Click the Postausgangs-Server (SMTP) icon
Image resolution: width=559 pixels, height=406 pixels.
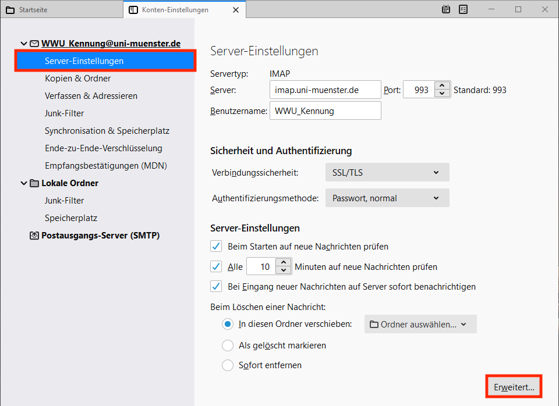point(34,236)
